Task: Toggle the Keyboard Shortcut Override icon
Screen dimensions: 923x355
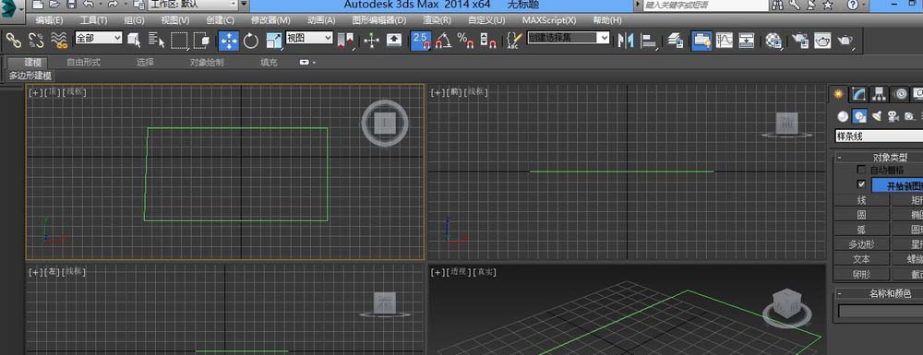Action: pyautogui.click(x=394, y=40)
